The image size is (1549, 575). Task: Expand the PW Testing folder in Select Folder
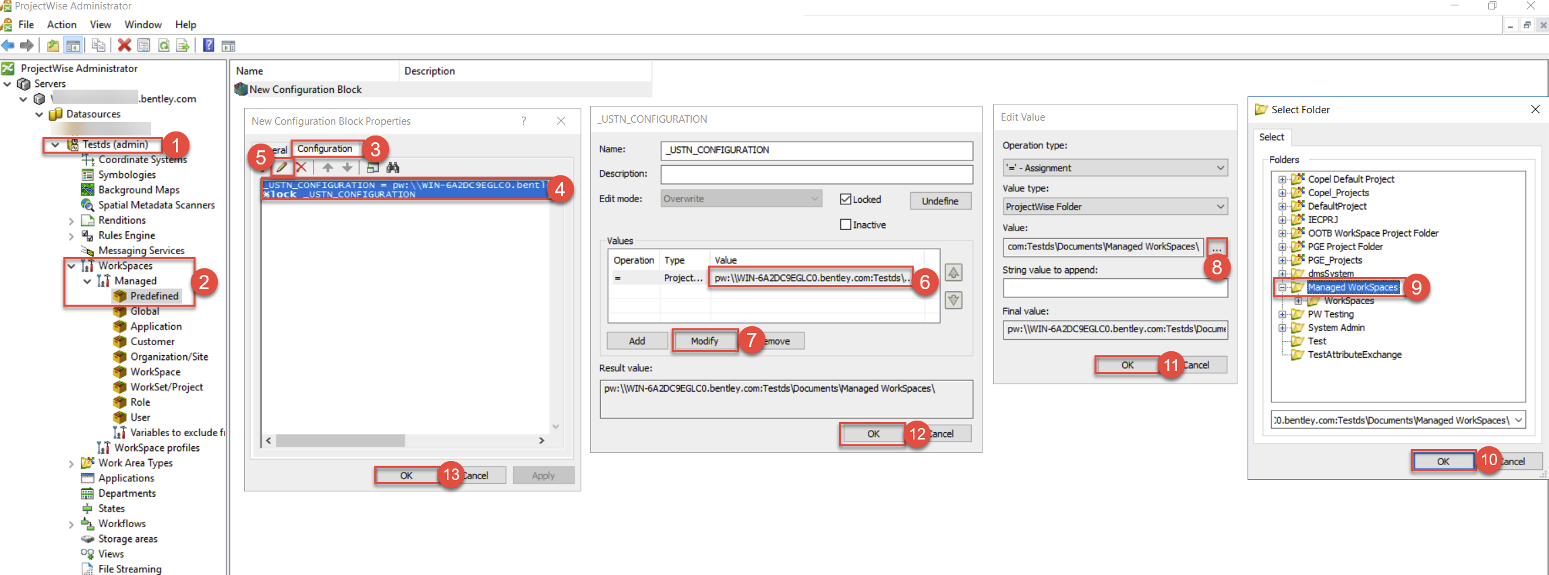point(1282,314)
